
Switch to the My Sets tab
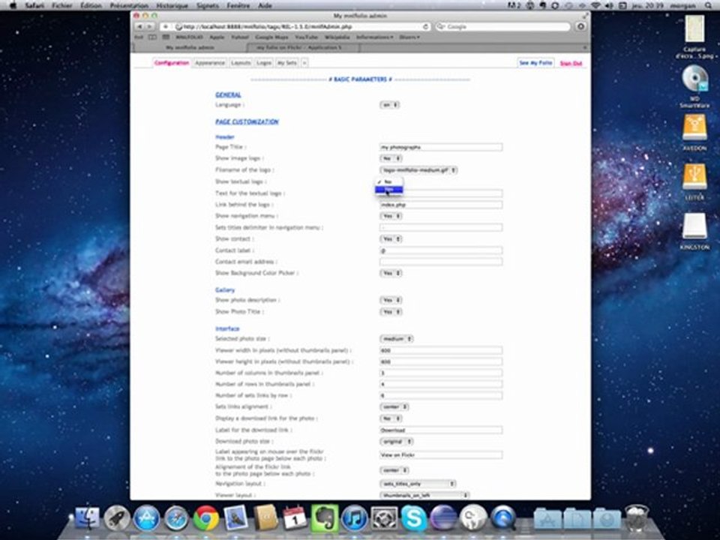[287, 63]
